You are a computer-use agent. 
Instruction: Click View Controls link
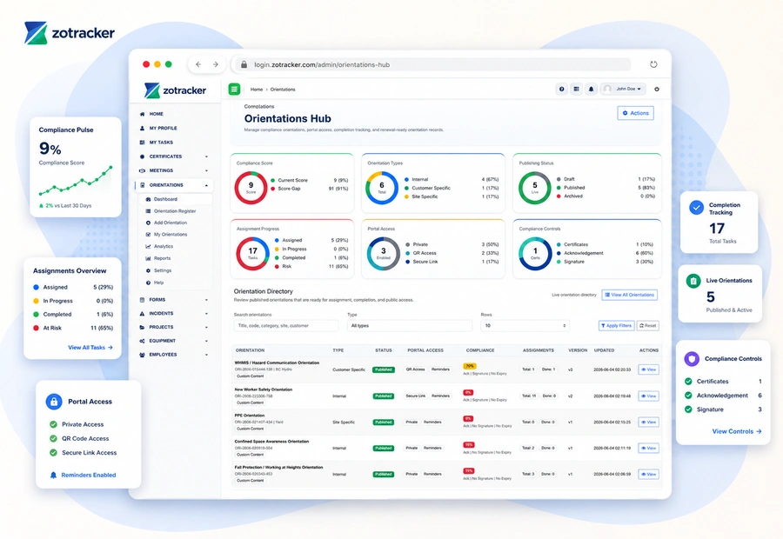pyautogui.click(x=737, y=431)
